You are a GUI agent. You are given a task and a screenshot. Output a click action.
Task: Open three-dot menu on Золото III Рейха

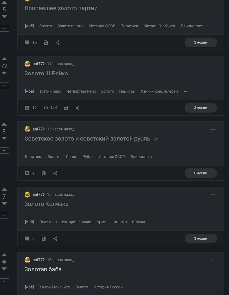point(213,64)
